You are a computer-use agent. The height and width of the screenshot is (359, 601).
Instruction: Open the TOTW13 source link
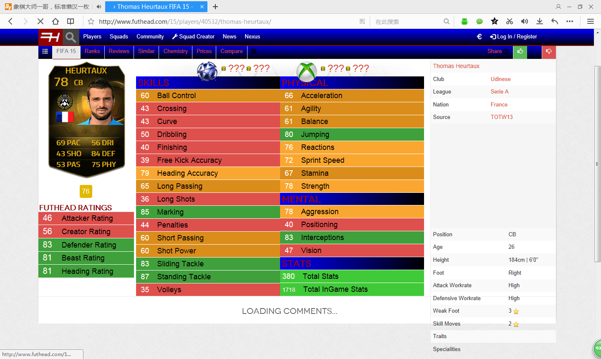click(x=502, y=117)
